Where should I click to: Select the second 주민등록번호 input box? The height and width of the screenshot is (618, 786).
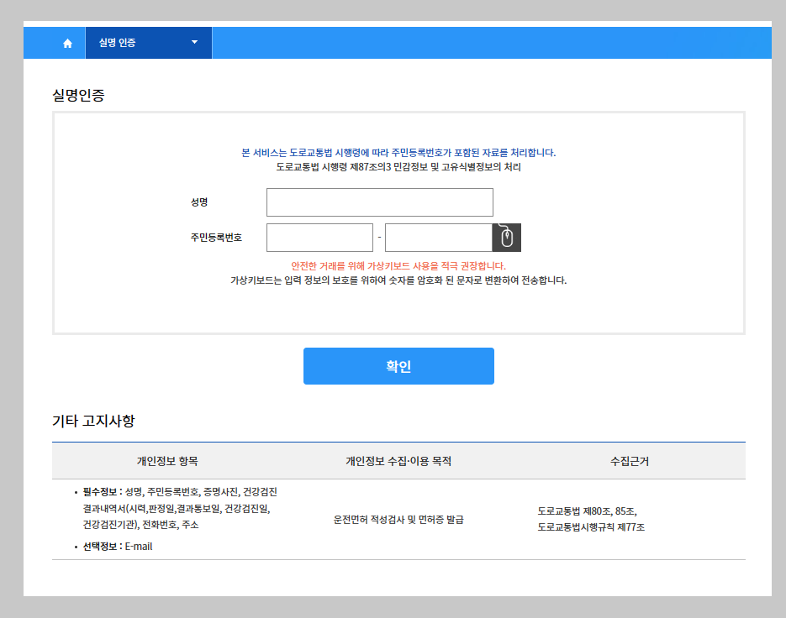point(437,237)
